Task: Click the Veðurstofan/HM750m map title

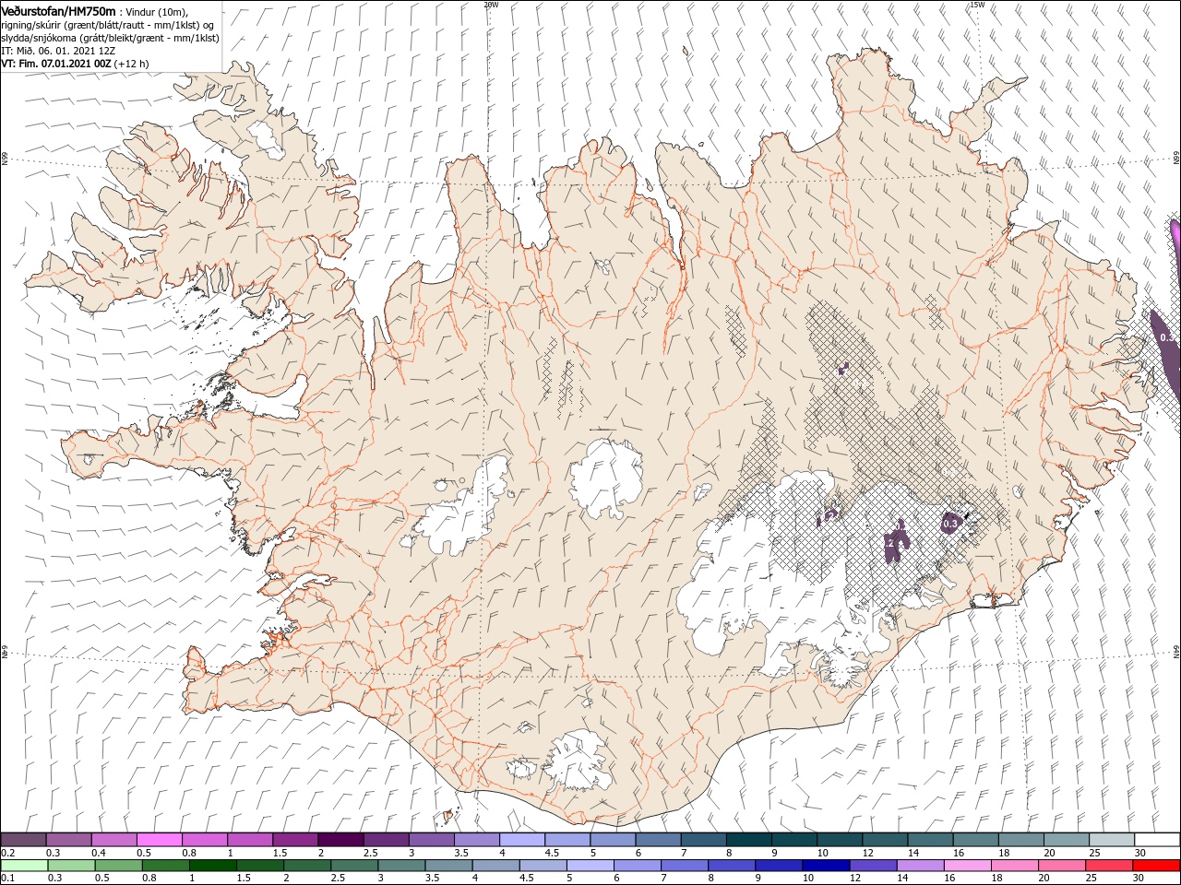Action: coord(58,10)
